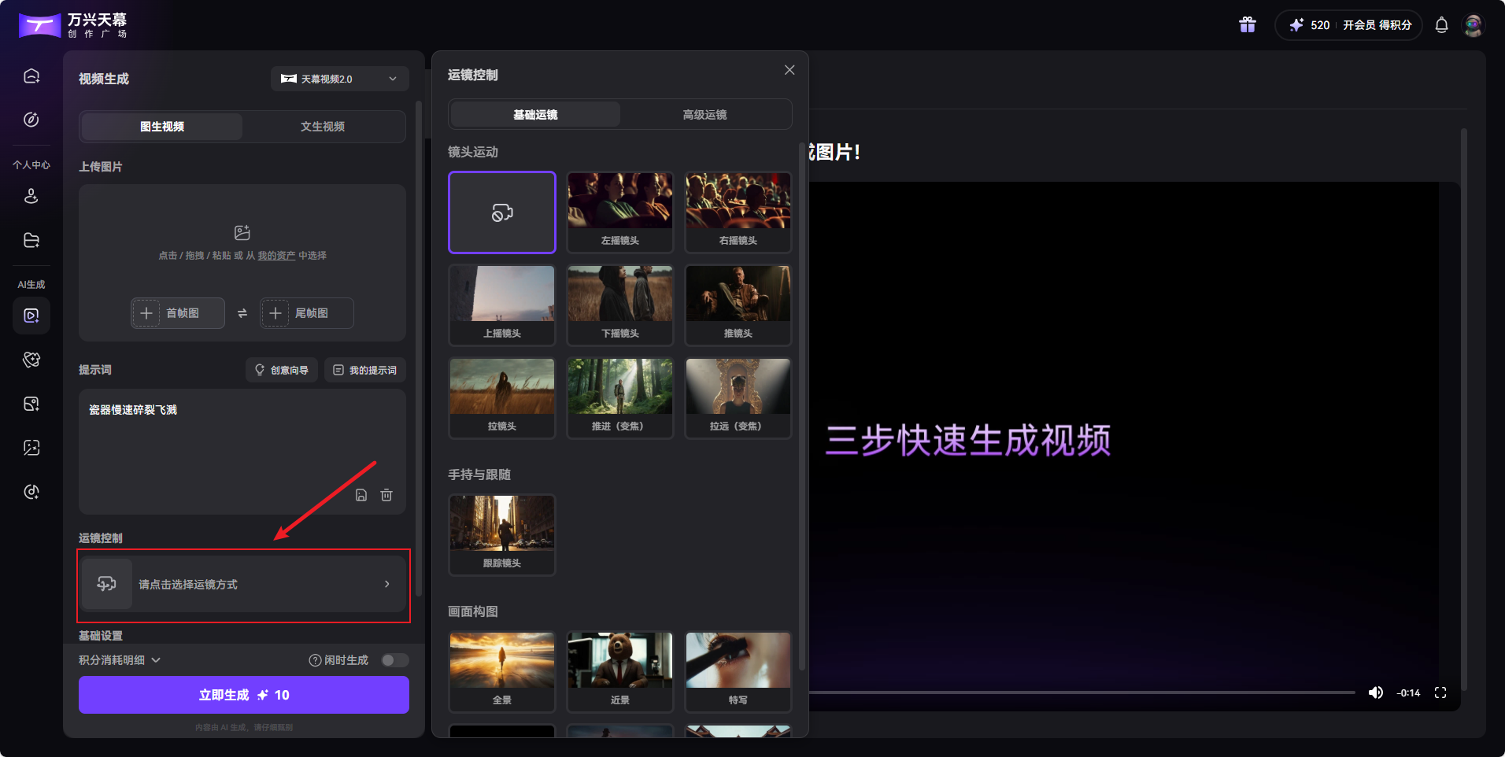Select the video generation icon in AI生成 sidebar
This screenshot has height=757, width=1505.
[31, 316]
